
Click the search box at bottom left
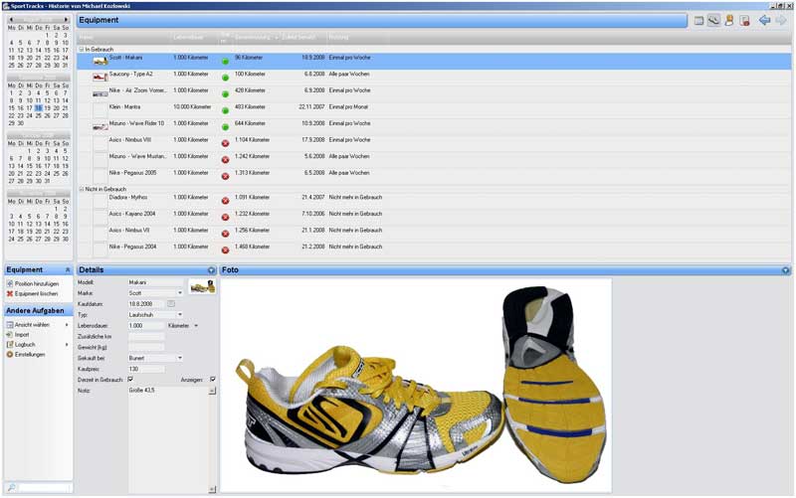(x=43, y=488)
